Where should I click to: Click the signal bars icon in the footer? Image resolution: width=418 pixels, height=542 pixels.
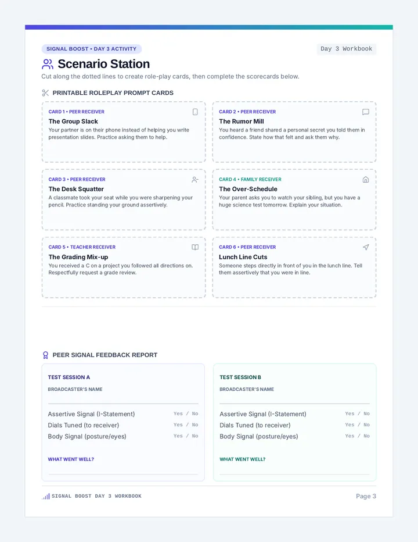click(46, 497)
